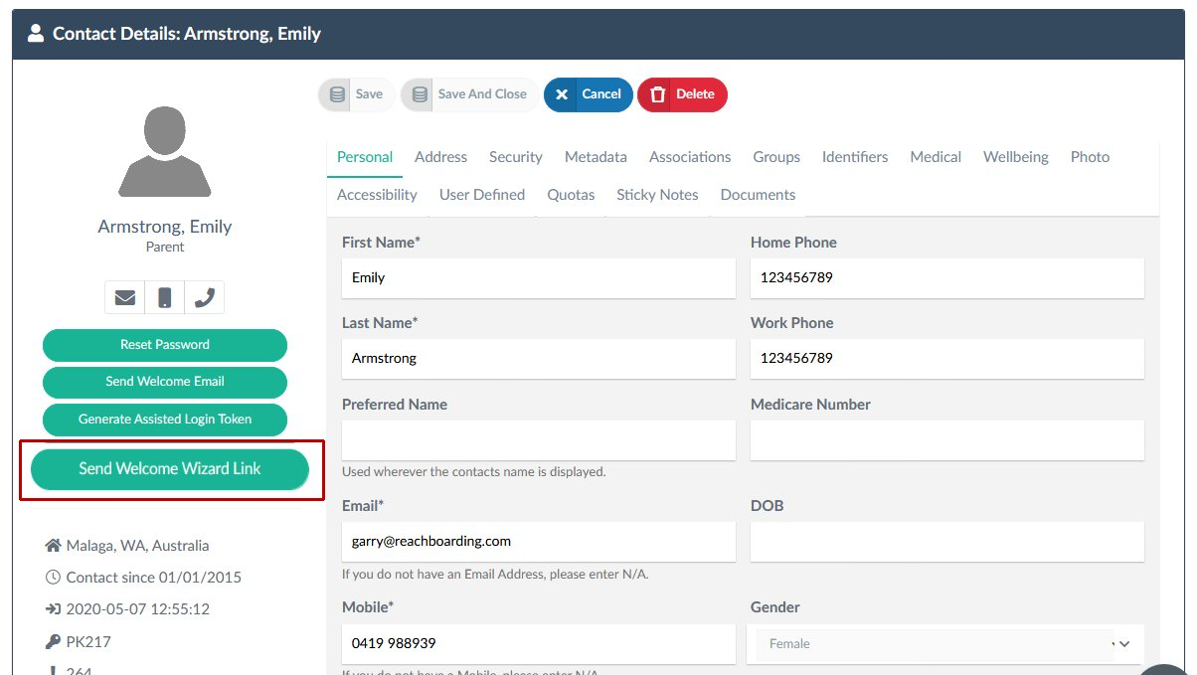Generate Assisted Login Token
This screenshot has height=675, width=1197.
pyautogui.click(x=165, y=420)
